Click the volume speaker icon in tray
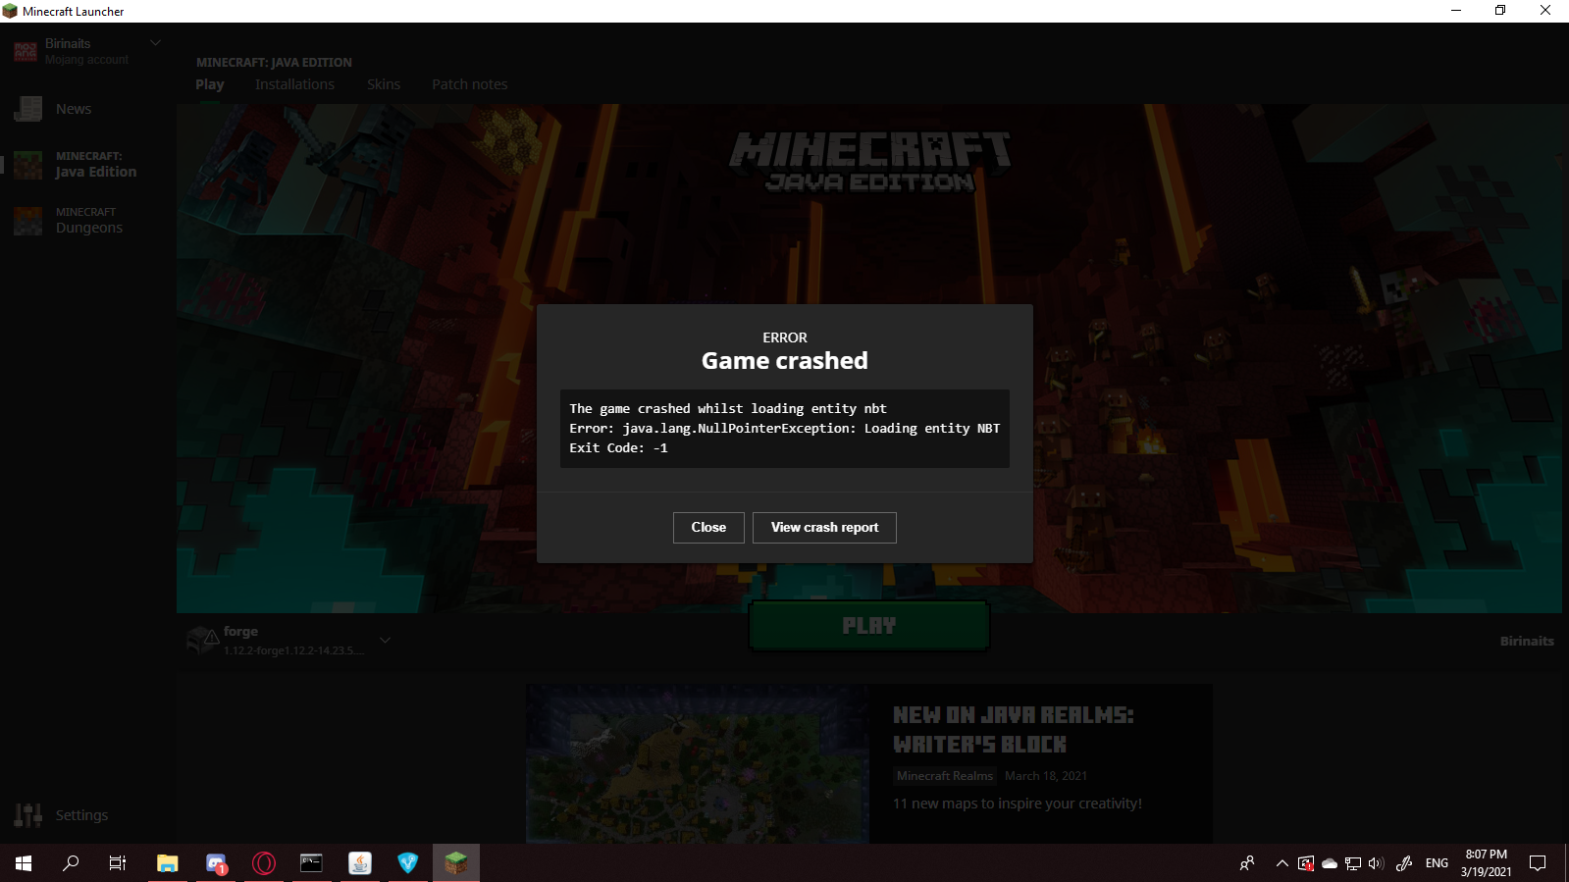 [x=1376, y=863]
